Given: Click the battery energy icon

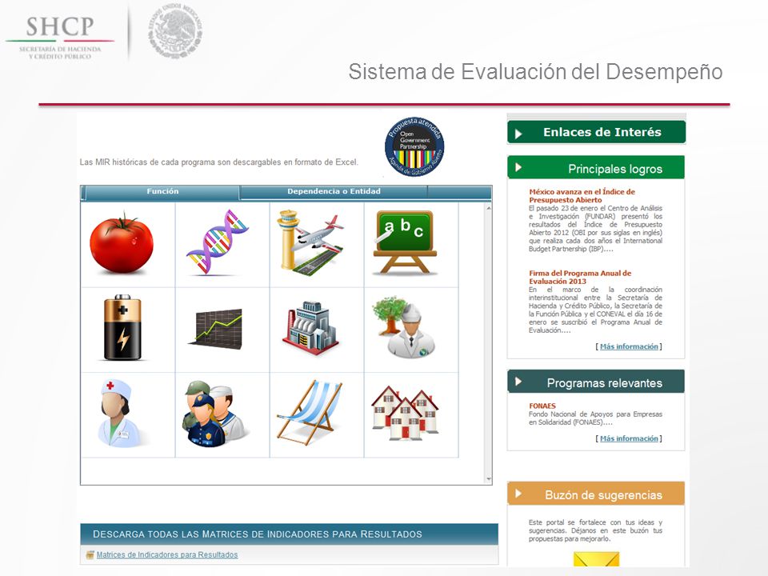Looking at the screenshot, I should (x=122, y=328).
